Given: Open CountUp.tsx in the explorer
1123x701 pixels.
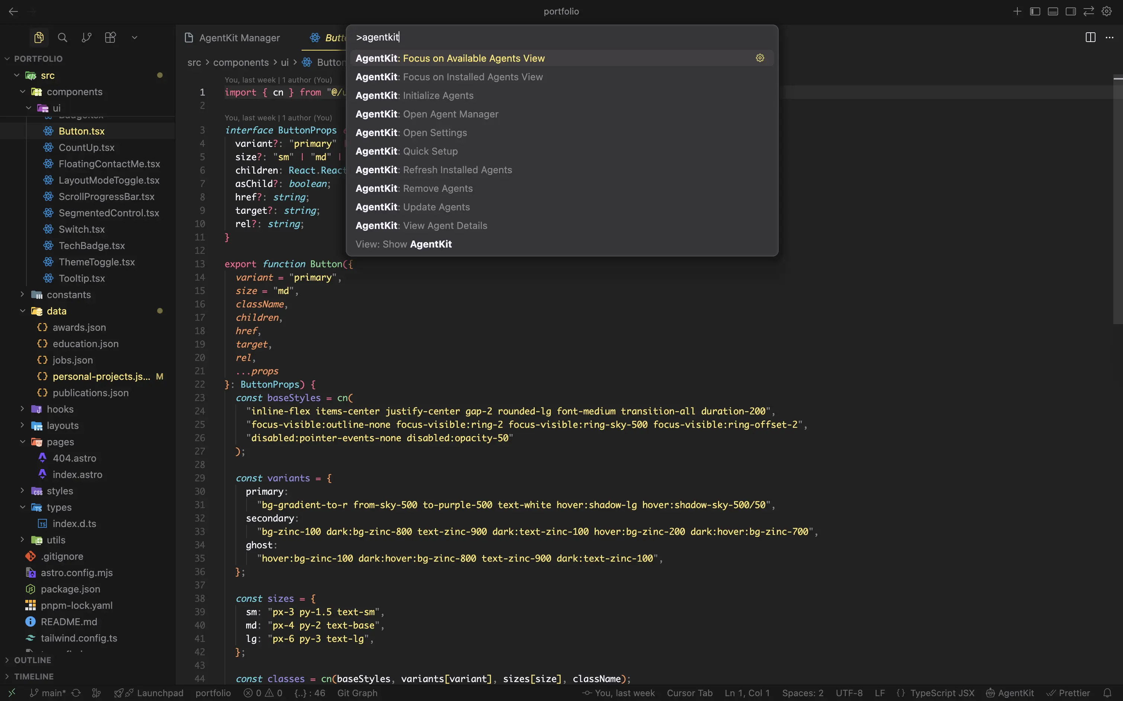Looking at the screenshot, I should coord(88,148).
